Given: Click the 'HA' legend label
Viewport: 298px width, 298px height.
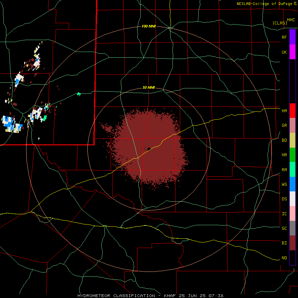Looking at the screenshot, I should (284, 111).
